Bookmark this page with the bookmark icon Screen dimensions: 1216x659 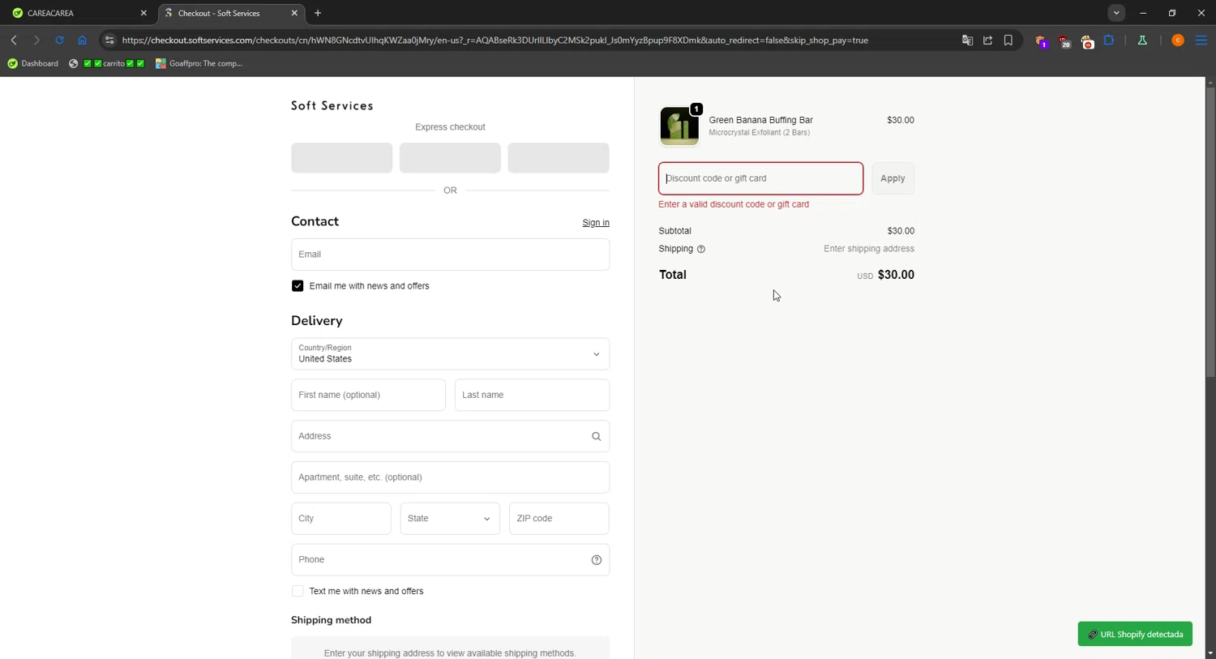coord(1008,40)
